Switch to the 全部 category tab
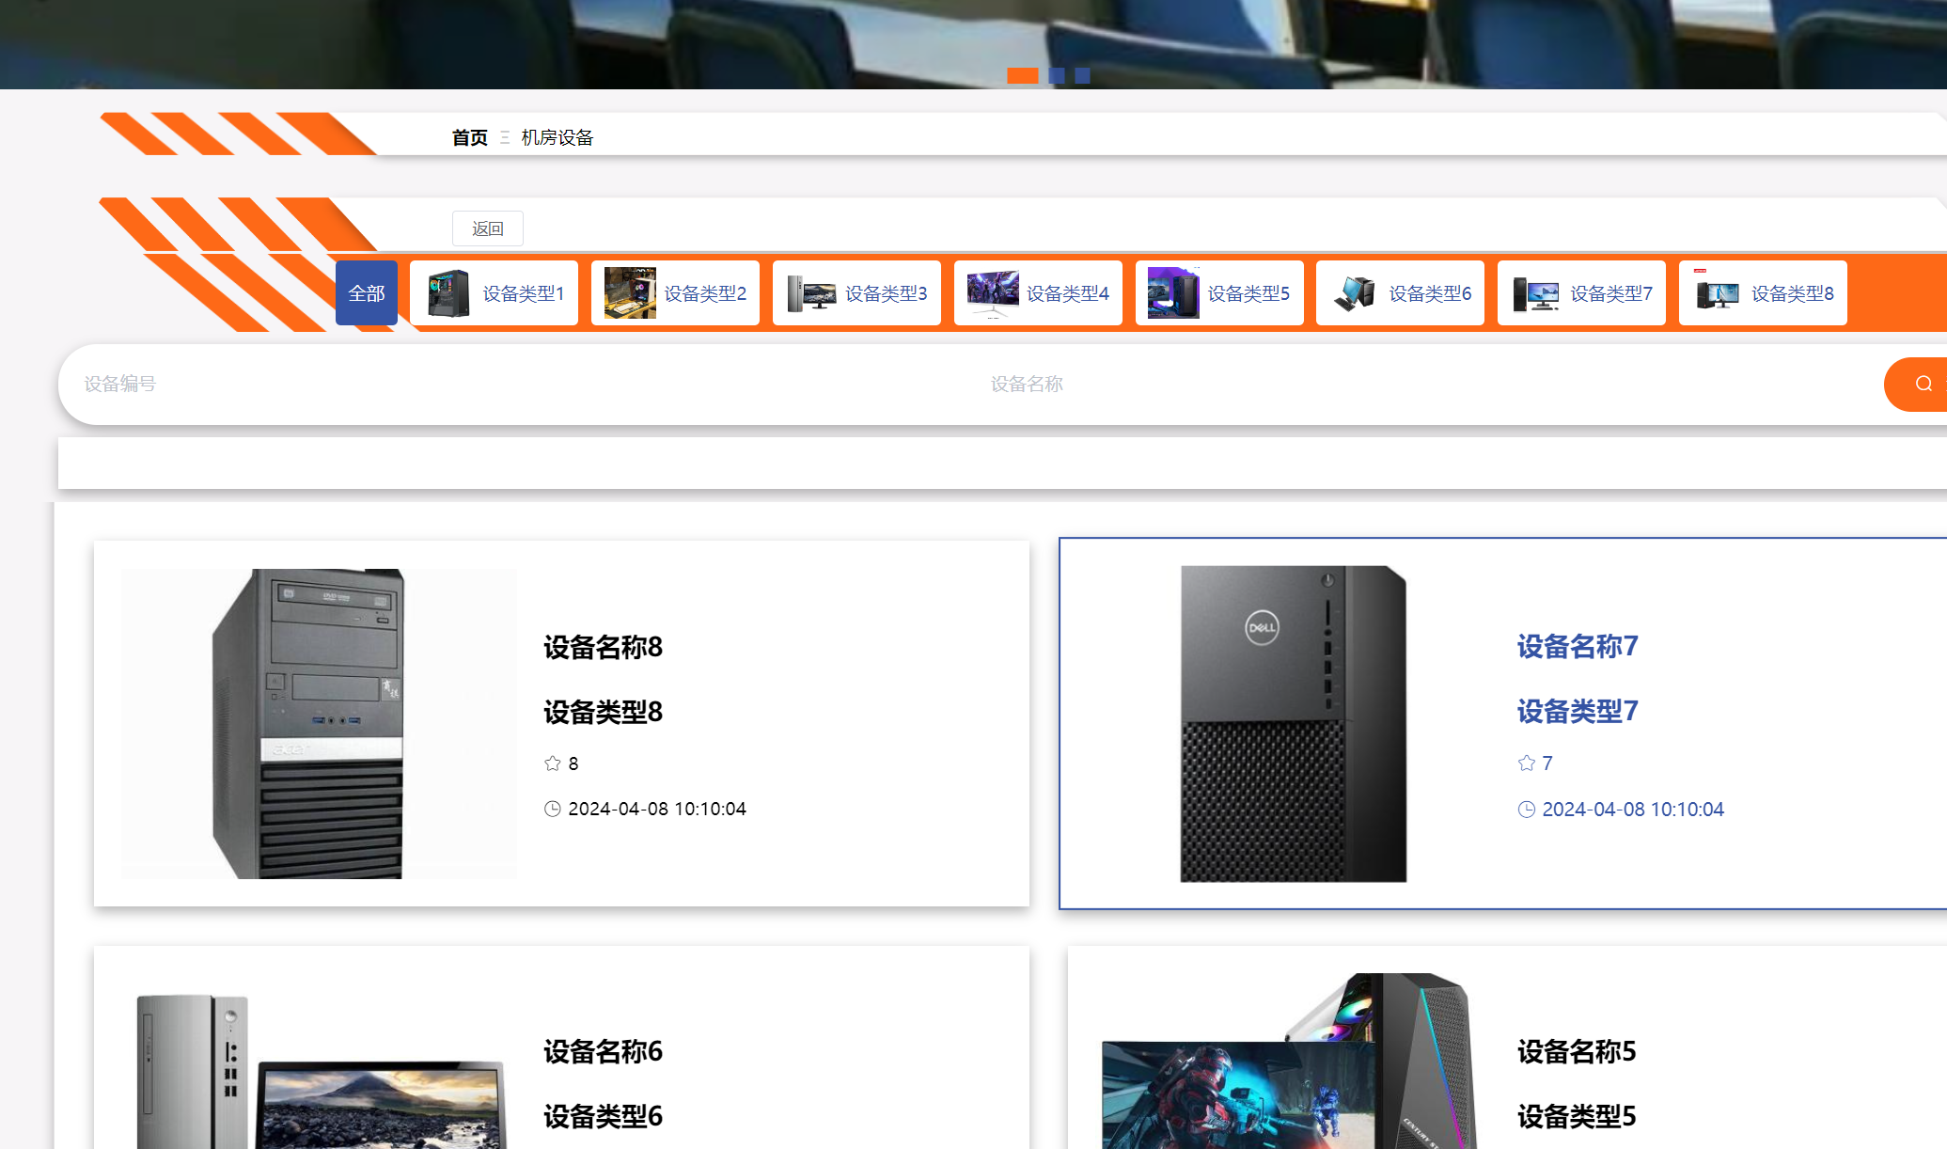Viewport: 1947px width, 1149px height. (x=367, y=292)
